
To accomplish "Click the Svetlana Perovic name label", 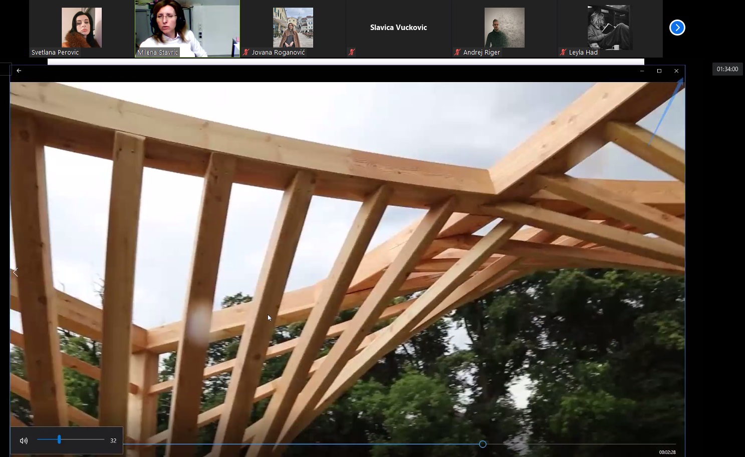I will point(55,52).
